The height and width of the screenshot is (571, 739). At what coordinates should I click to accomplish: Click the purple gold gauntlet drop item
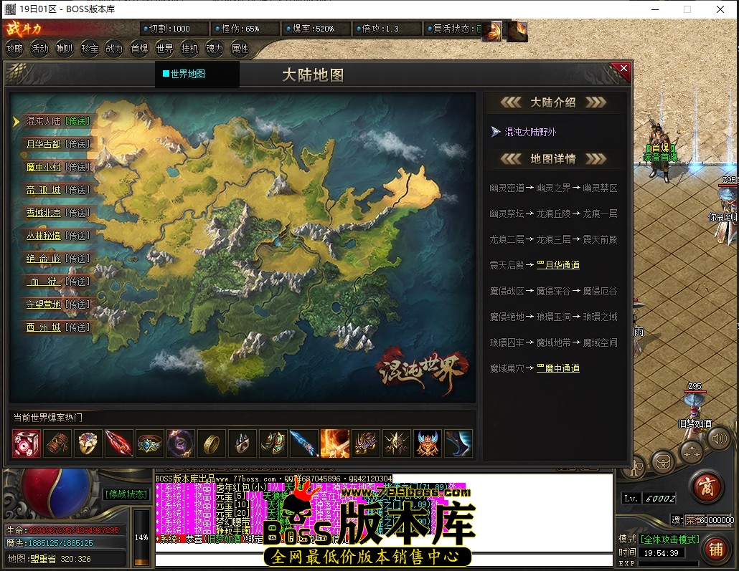(x=366, y=443)
